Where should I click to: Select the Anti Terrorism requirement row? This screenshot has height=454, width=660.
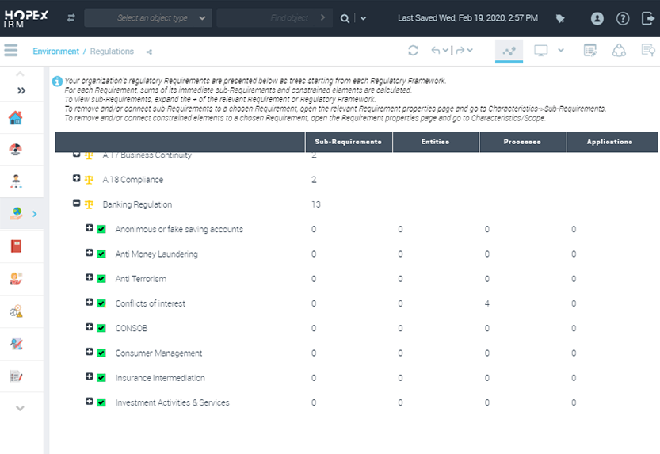[x=141, y=279]
